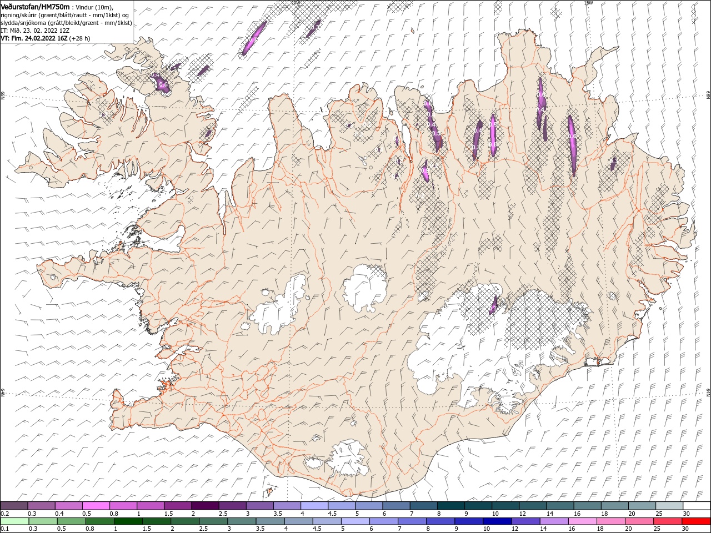Viewport: 711px width, 533px height.
Task: Click the darkest green bottom-row swatch starting at 1
Action: [x=128, y=521]
